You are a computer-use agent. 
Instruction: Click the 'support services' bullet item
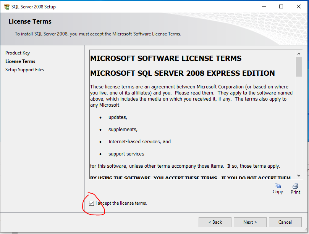(126, 154)
